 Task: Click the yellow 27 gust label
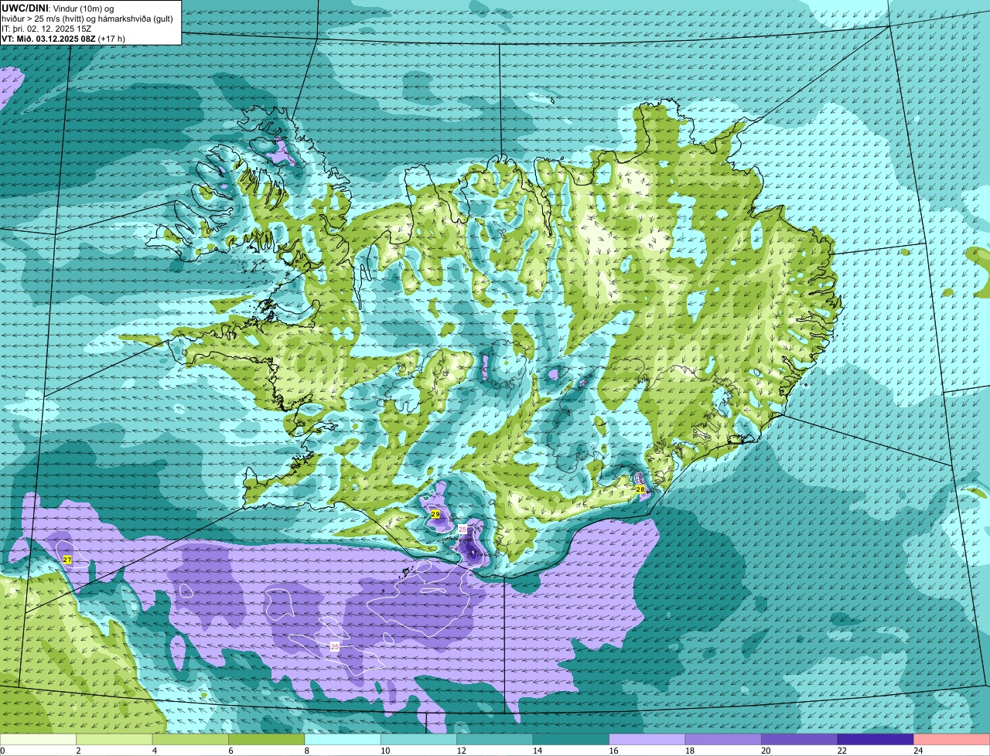(67, 559)
